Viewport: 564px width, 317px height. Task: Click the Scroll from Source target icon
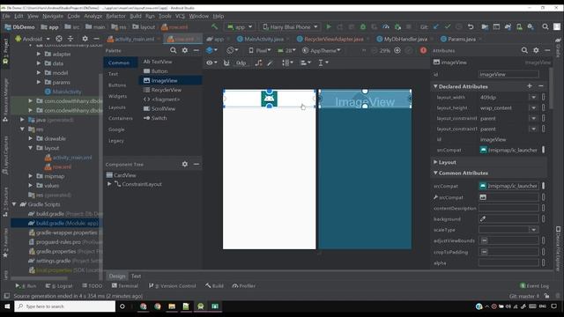[x=59, y=39]
